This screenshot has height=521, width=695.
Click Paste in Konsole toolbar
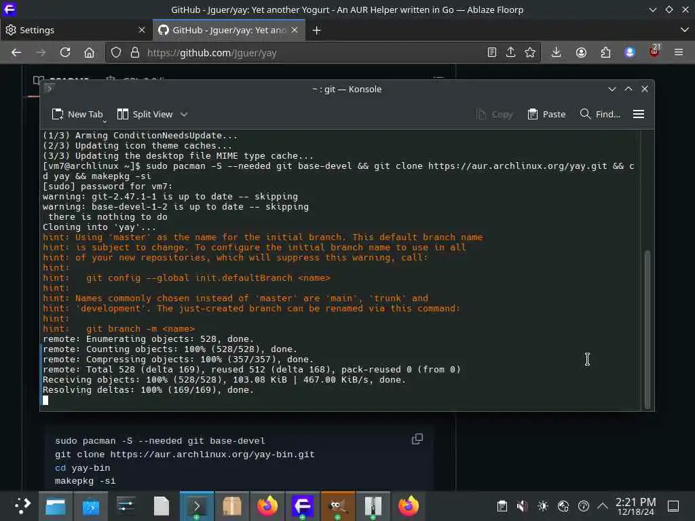pos(546,114)
